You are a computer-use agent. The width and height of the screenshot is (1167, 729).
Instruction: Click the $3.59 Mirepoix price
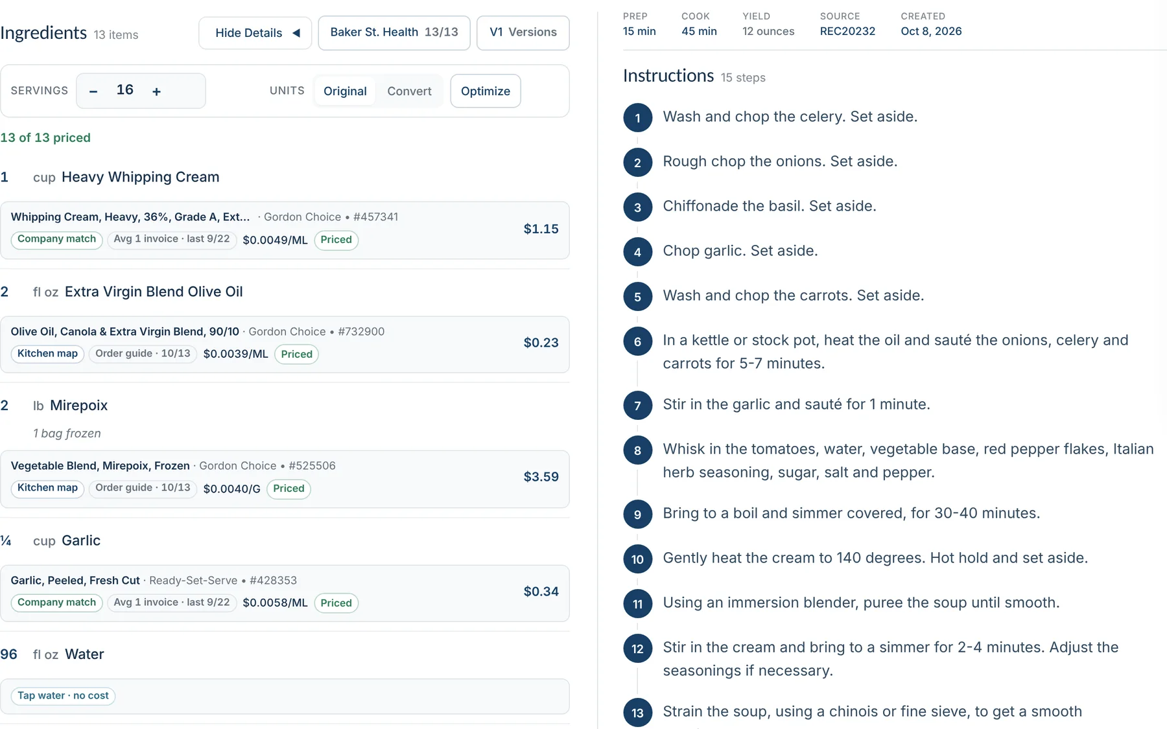pos(541,477)
